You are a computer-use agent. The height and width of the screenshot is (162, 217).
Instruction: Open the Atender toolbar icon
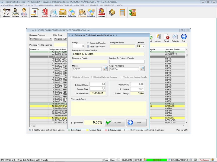[x=45, y=12]
